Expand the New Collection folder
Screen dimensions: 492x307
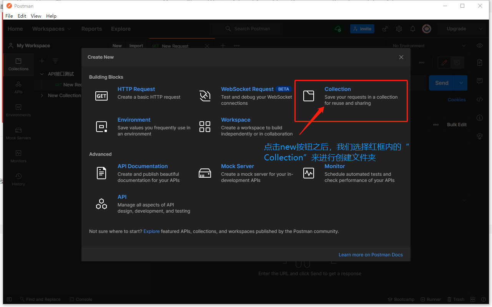(x=42, y=96)
